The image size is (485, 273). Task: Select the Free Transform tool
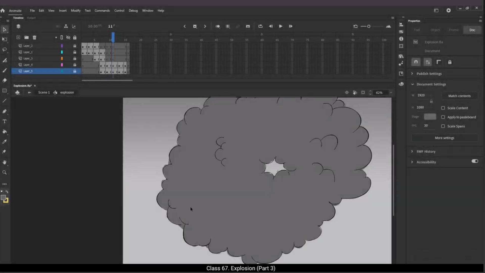click(5, 39)
